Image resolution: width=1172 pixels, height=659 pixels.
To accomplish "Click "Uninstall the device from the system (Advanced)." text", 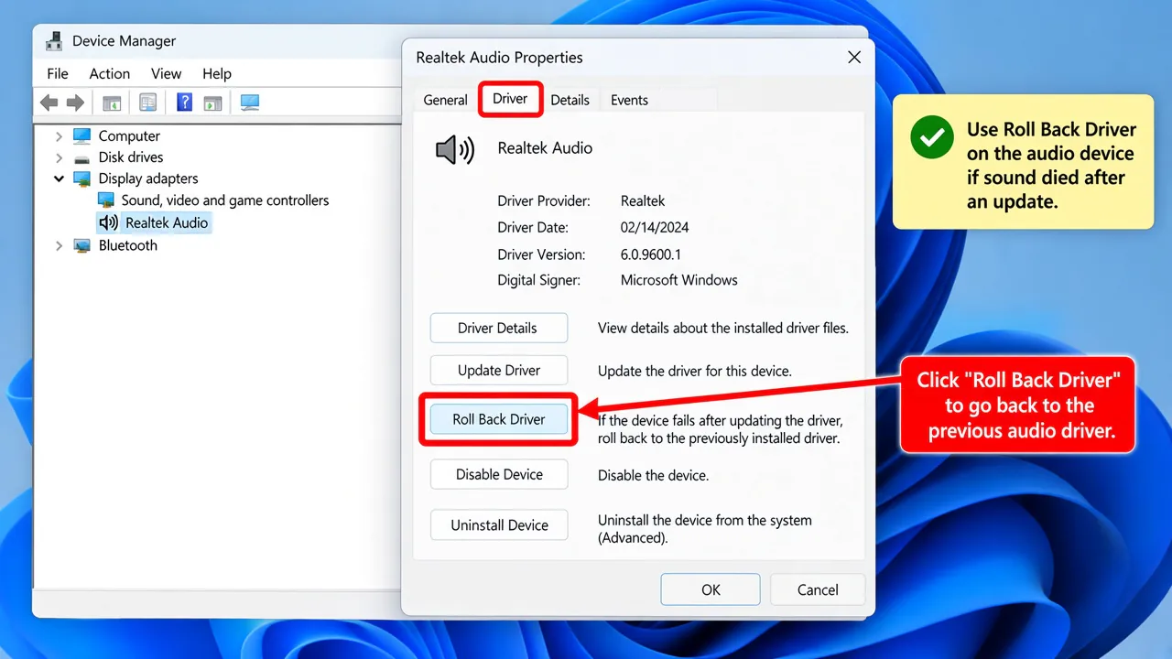I will [704, 529].
